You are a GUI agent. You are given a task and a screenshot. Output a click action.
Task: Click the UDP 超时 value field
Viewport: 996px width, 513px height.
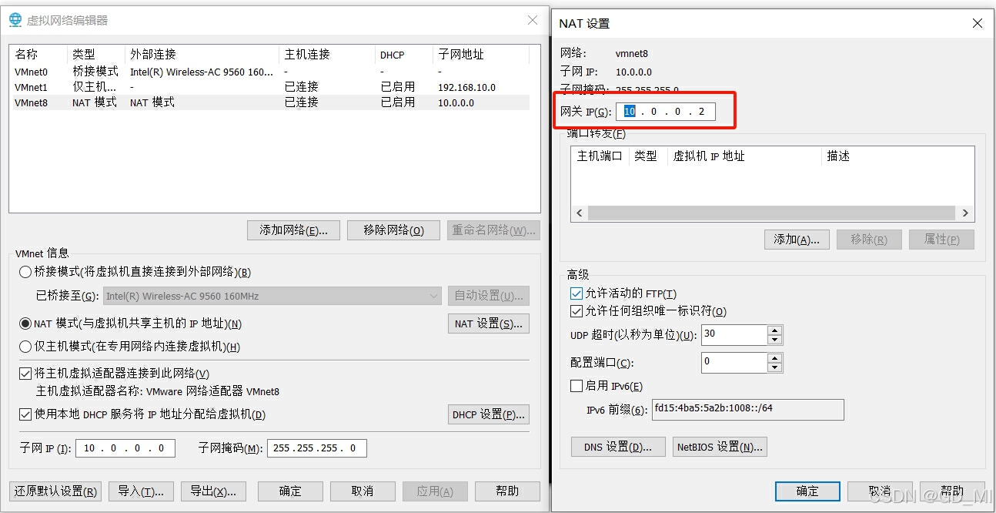735,334
